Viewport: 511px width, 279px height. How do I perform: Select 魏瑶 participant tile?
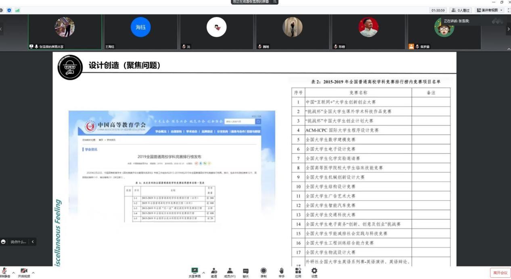pyautogui.click(x=292, y=32)
